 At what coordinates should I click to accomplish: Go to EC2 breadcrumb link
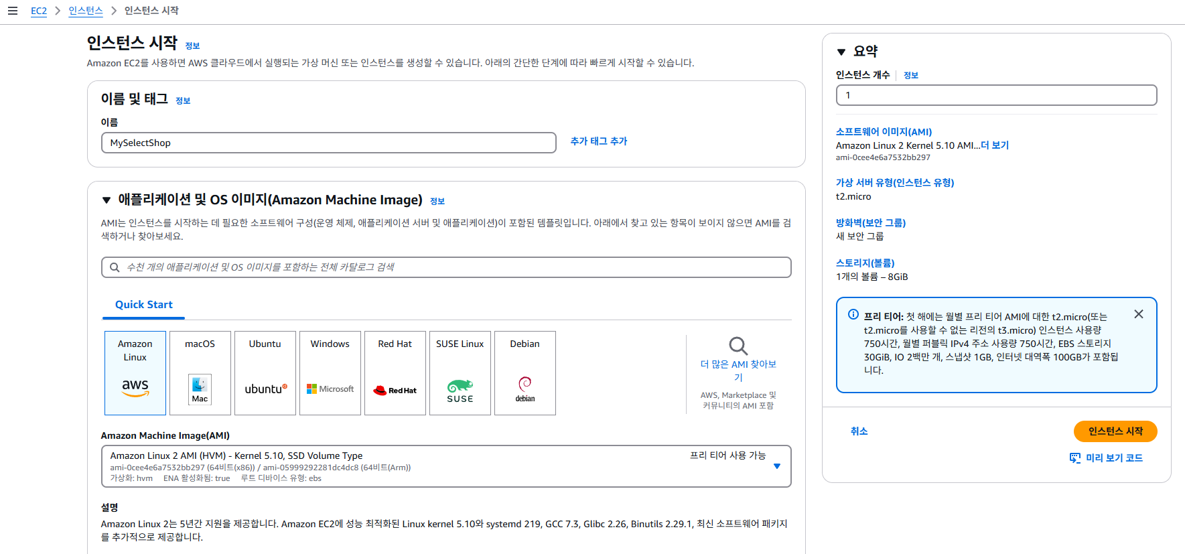click(x=39, y=11)
